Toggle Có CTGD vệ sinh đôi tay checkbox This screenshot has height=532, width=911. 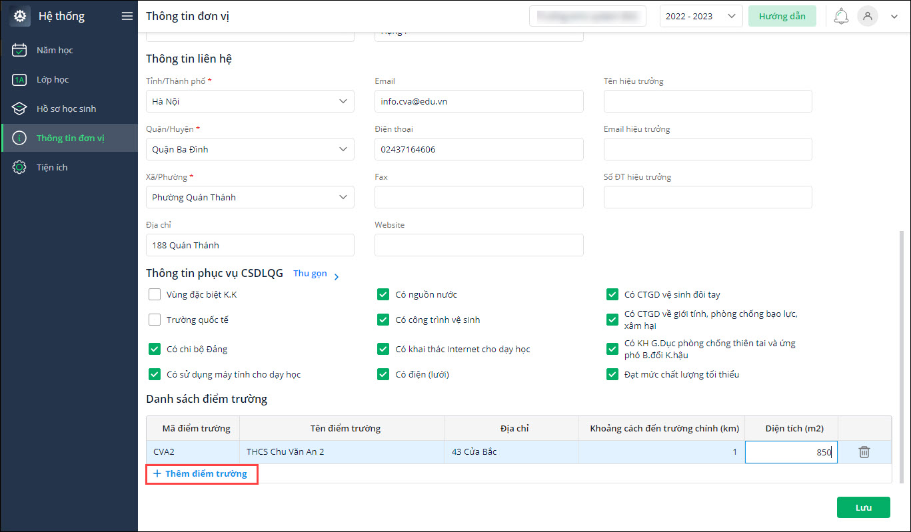tap(612, 294)
